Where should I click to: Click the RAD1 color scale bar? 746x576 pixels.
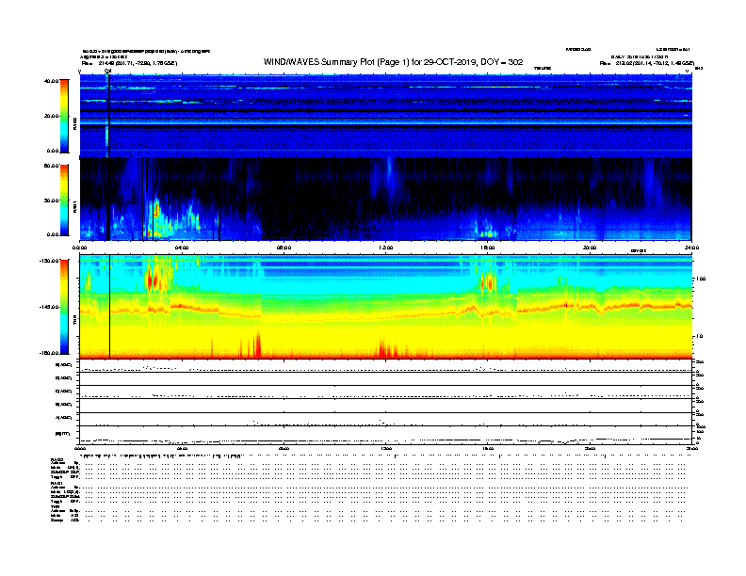point(64,200)
